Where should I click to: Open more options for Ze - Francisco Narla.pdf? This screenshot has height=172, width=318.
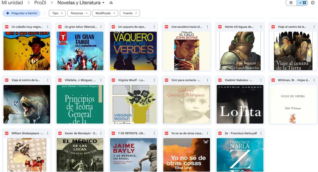tap(261, 133)
